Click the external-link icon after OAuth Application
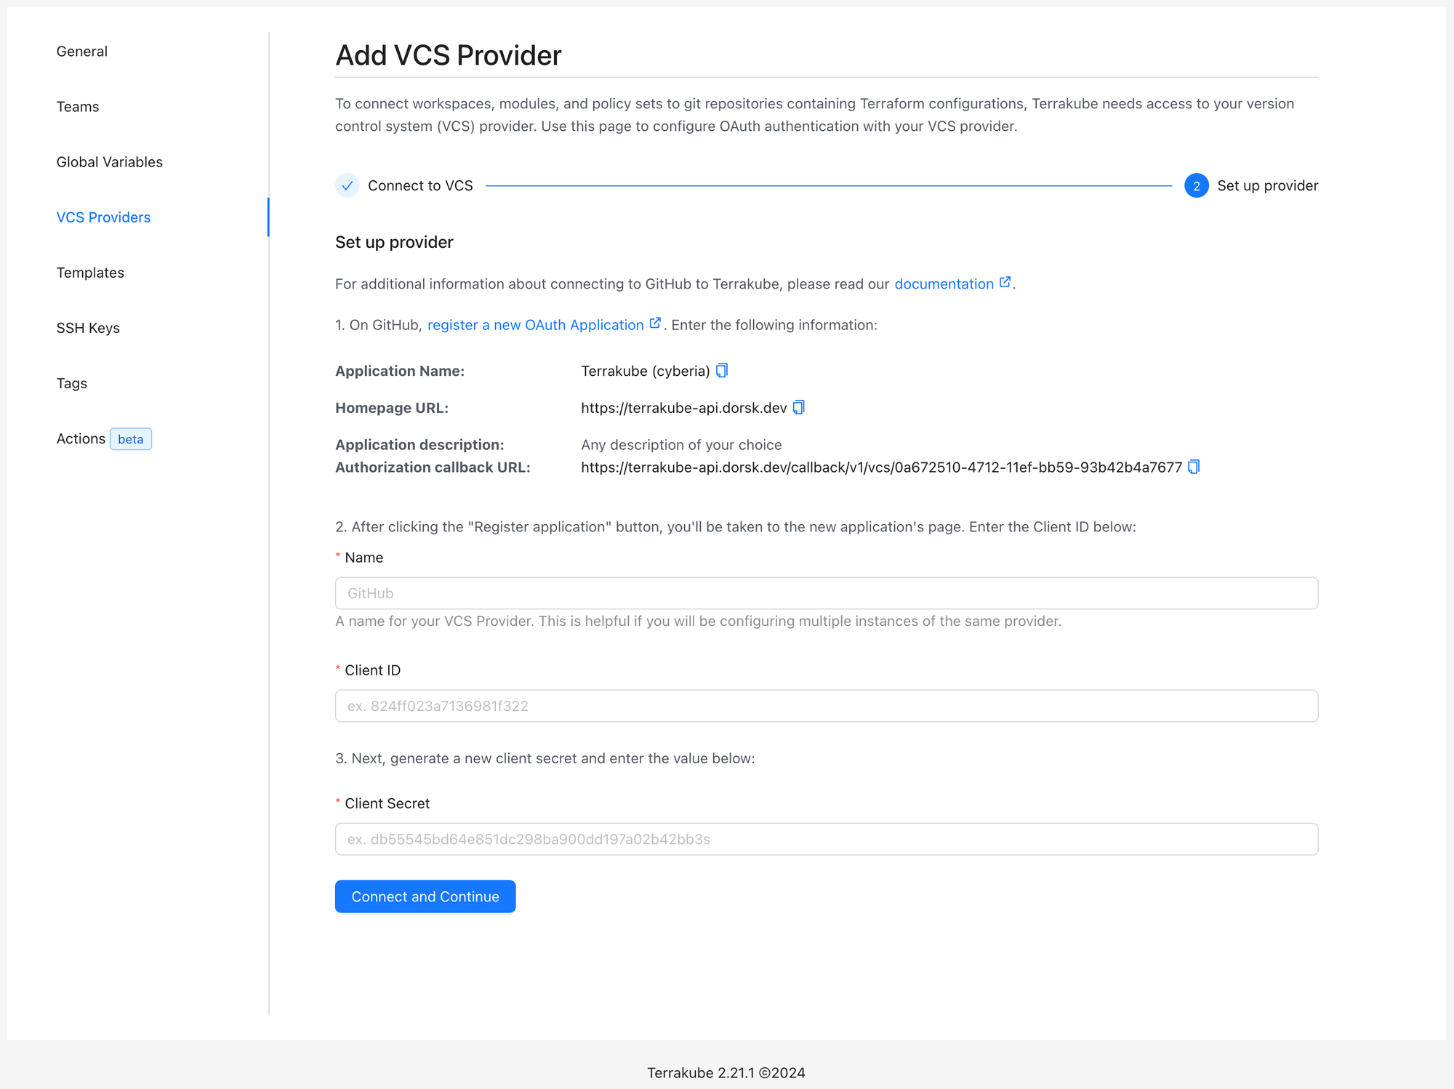 click(655, 324)
